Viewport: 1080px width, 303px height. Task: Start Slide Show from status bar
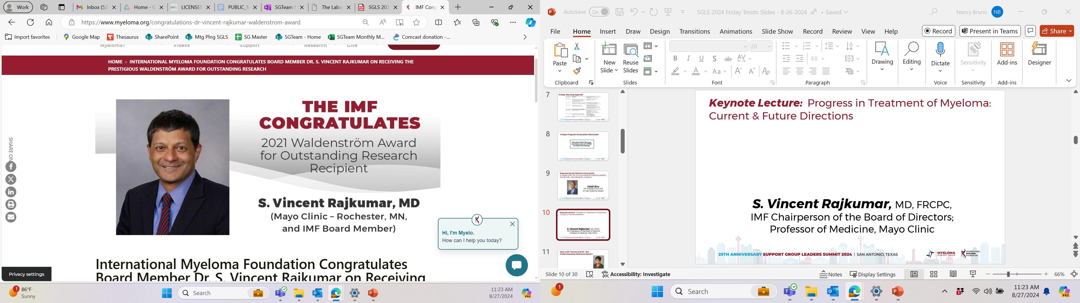[973, 274]
